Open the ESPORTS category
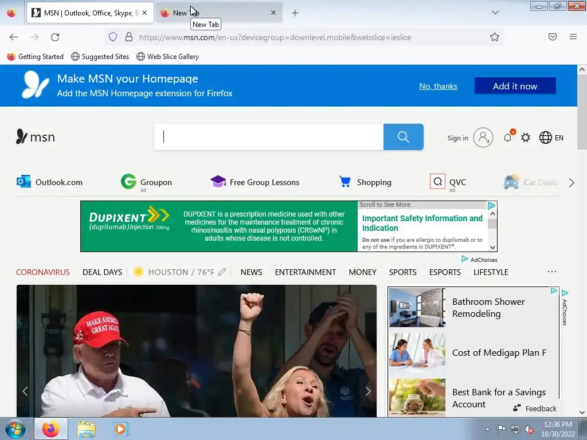Viewport: 587px width, 440px height. tap(445, 272)
